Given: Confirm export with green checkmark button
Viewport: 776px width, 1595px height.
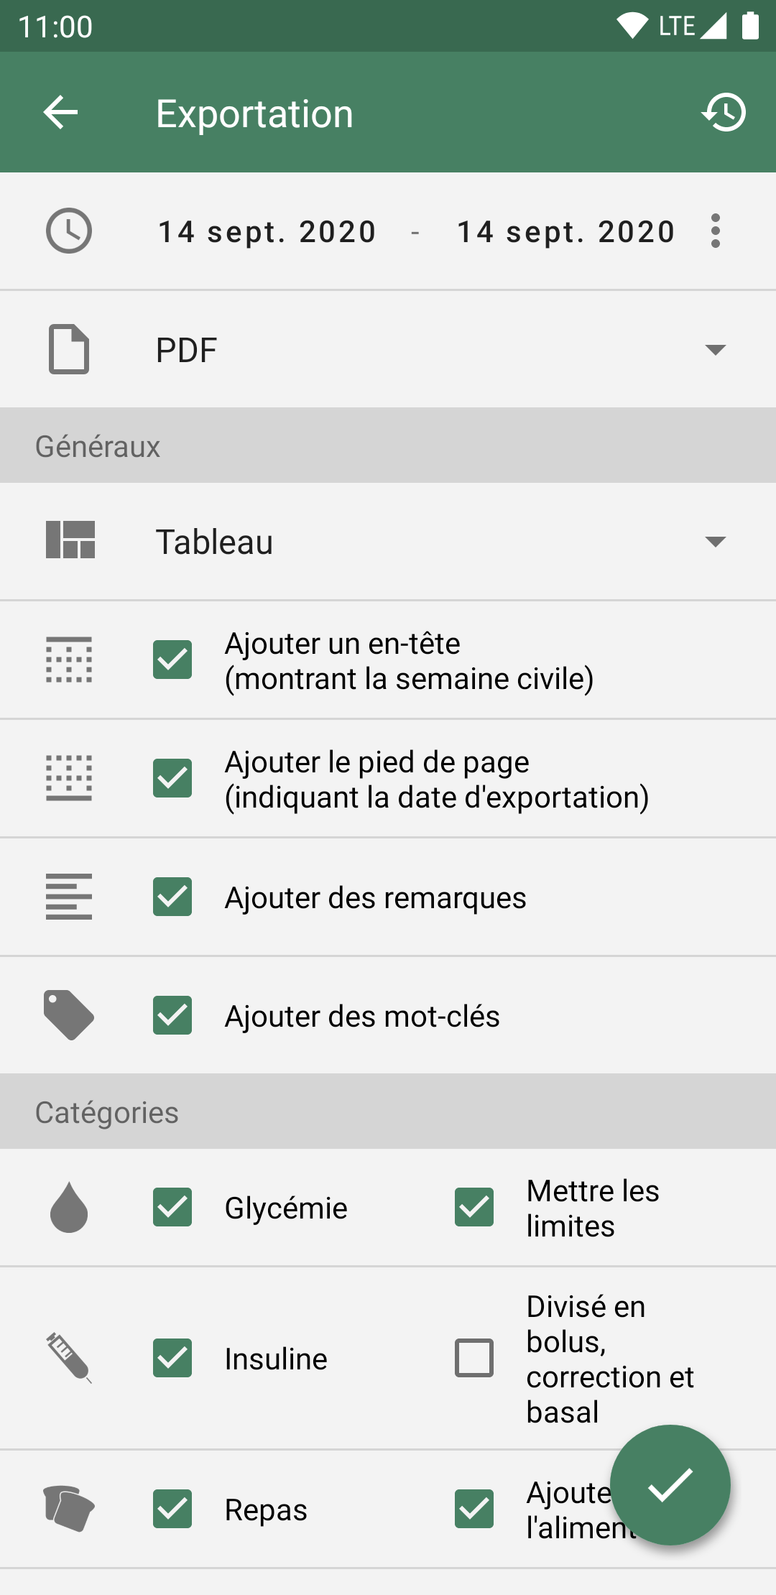Looking at the screenshot, I should (670, 1485).
